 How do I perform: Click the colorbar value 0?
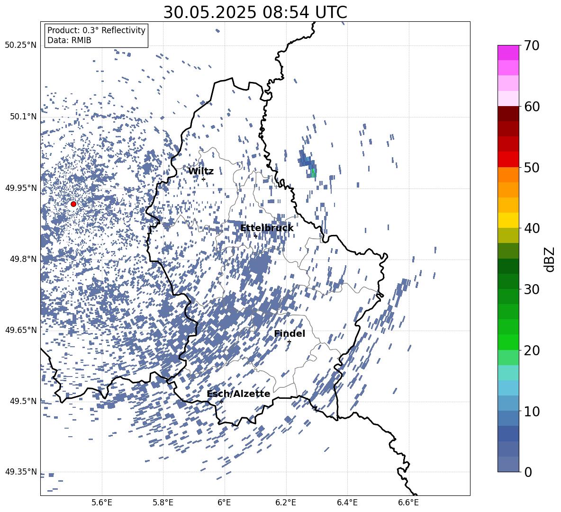528,472
